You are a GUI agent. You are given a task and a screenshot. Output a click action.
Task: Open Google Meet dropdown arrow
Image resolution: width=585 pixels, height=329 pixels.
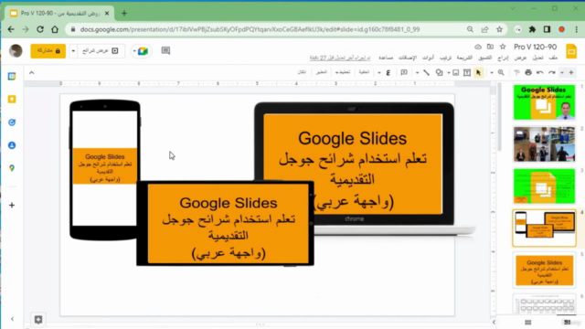[x=134, y=51]
